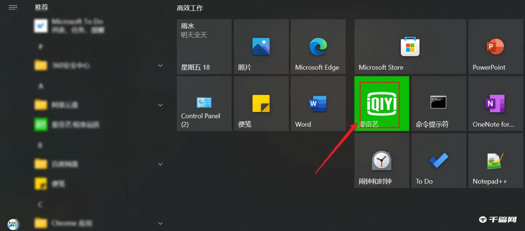Open the green 爱奇艺 iQIYI tile

[382, 104]
